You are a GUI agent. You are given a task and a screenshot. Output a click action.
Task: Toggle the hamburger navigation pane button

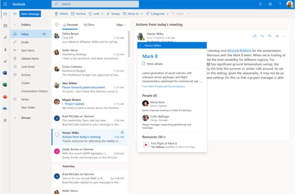click(15, 14)
